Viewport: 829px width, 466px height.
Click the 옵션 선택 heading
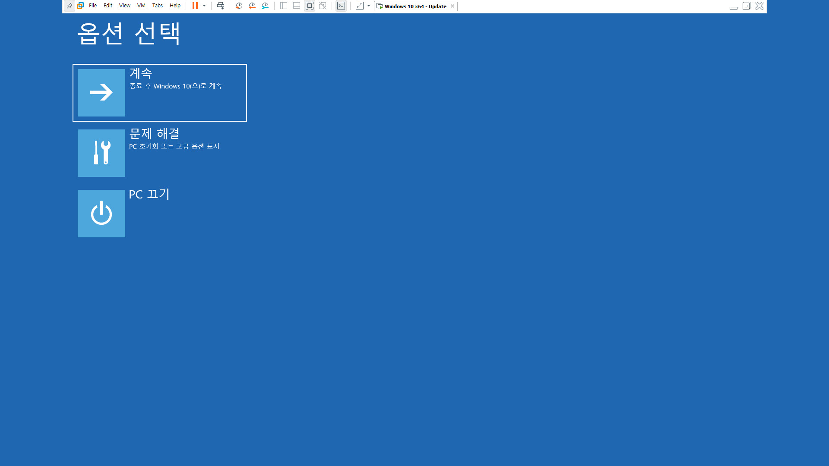click(x=129, y=34)
